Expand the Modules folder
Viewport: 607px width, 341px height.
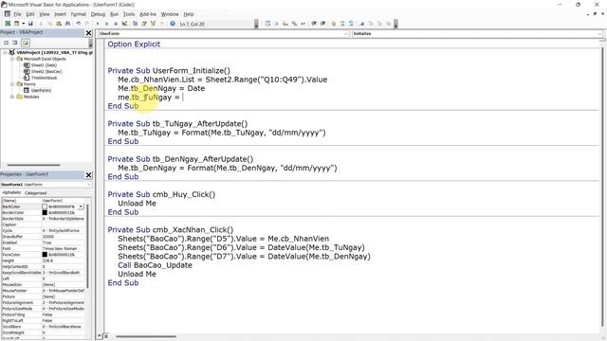coord(12,97)
